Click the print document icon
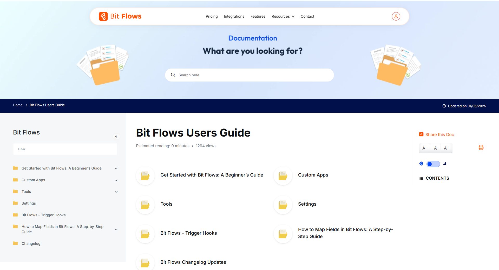Image resolution: width=499 pixels, height=270 pixels. pyautogui.click(x=481, y=147)
